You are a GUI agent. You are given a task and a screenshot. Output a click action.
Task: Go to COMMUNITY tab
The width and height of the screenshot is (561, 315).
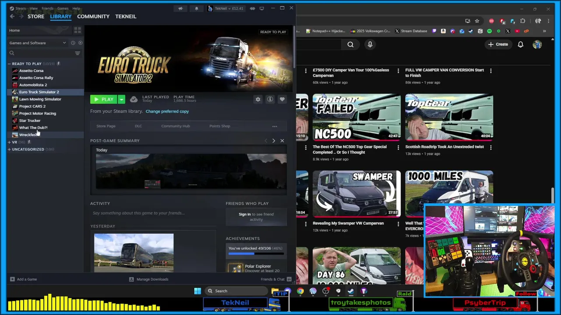click(x=93, y=16)
